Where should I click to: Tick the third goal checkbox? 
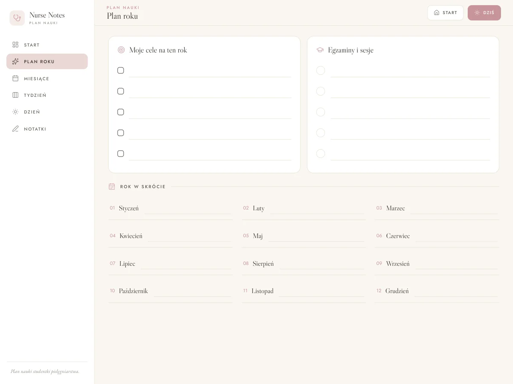point(121,112)
